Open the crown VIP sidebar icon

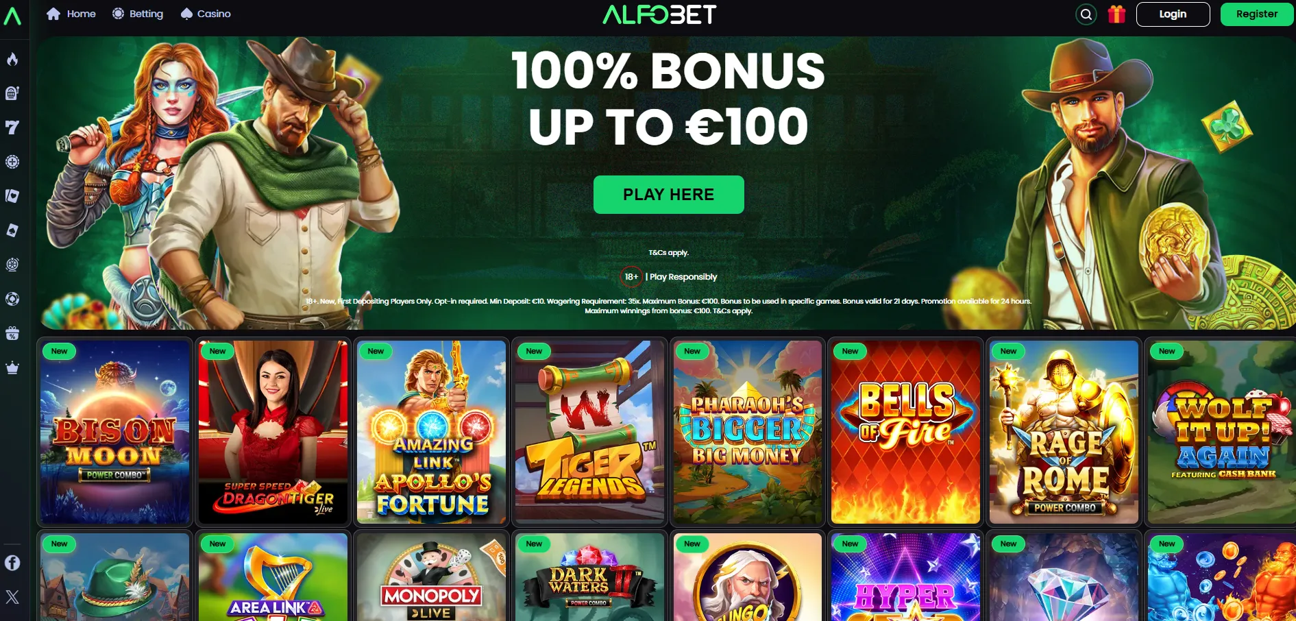(12, 367)
